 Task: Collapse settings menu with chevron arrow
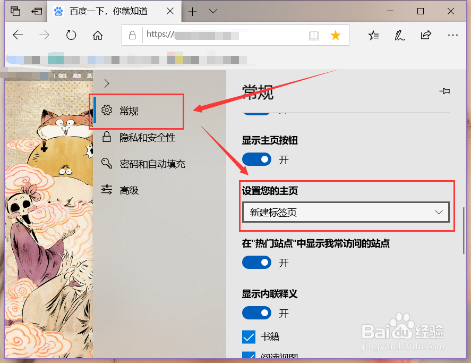click(x=107, y=83)
